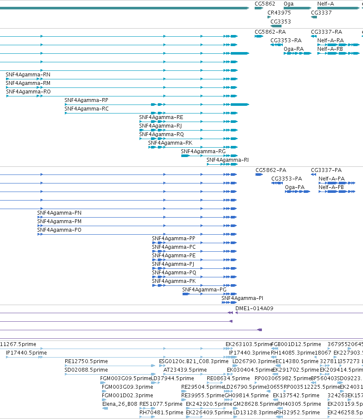
Task: Select EST EK242920.5prime
Action: tap(209, 404)
